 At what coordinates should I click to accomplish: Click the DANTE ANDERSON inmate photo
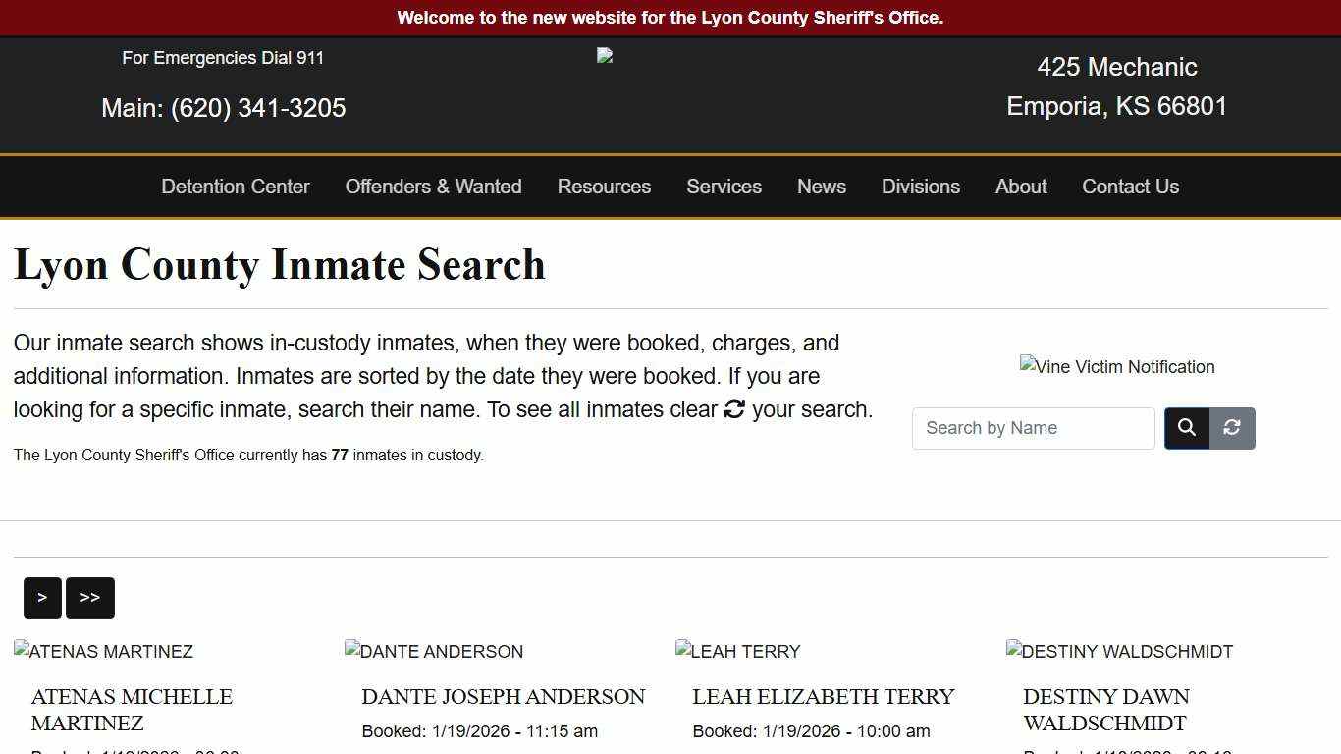click(433, 651)
